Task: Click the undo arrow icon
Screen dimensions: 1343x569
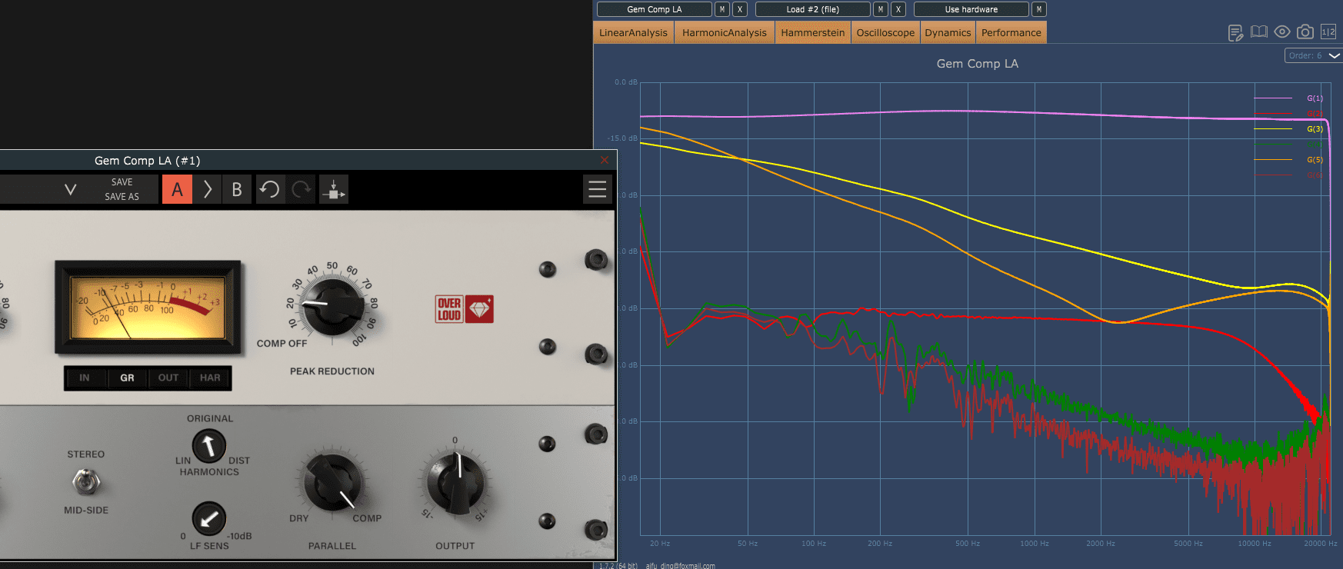Action: point(270,189)
